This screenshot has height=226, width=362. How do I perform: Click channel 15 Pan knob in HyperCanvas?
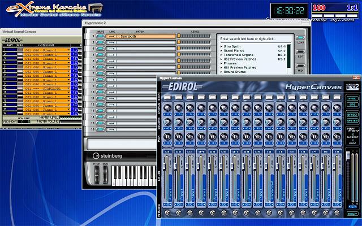pos(326,137)
